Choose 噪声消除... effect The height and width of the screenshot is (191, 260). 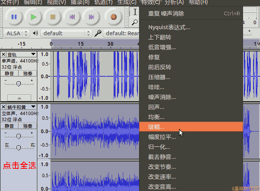pyautogui.click(x=191, y=97)
